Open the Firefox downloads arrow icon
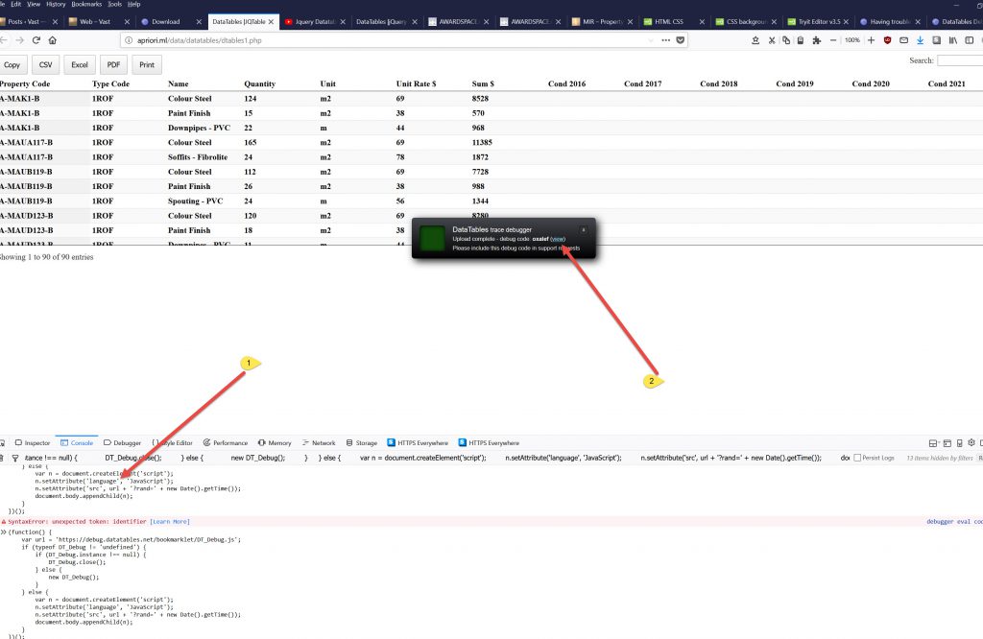This screenshot has height=639, width=983. [920, 40]
